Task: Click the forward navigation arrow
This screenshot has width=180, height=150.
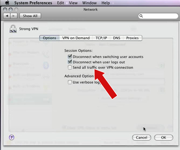Action: coord(14,16)
